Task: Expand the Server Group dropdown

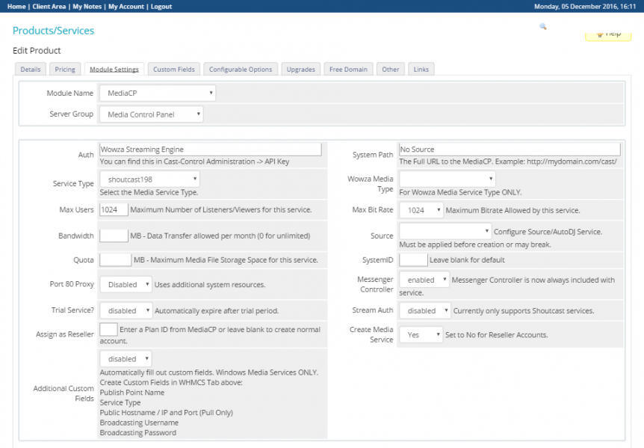Action: [x=151, y=114]
